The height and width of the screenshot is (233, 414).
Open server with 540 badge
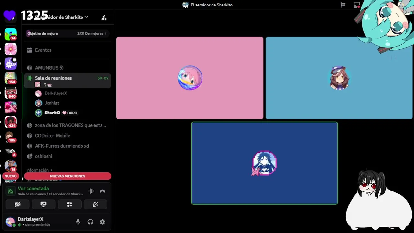11,93
